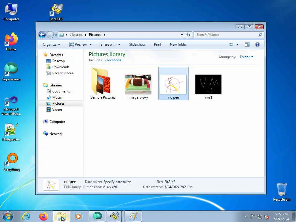Open Windows Media Player from taskbar

(79, 216)
